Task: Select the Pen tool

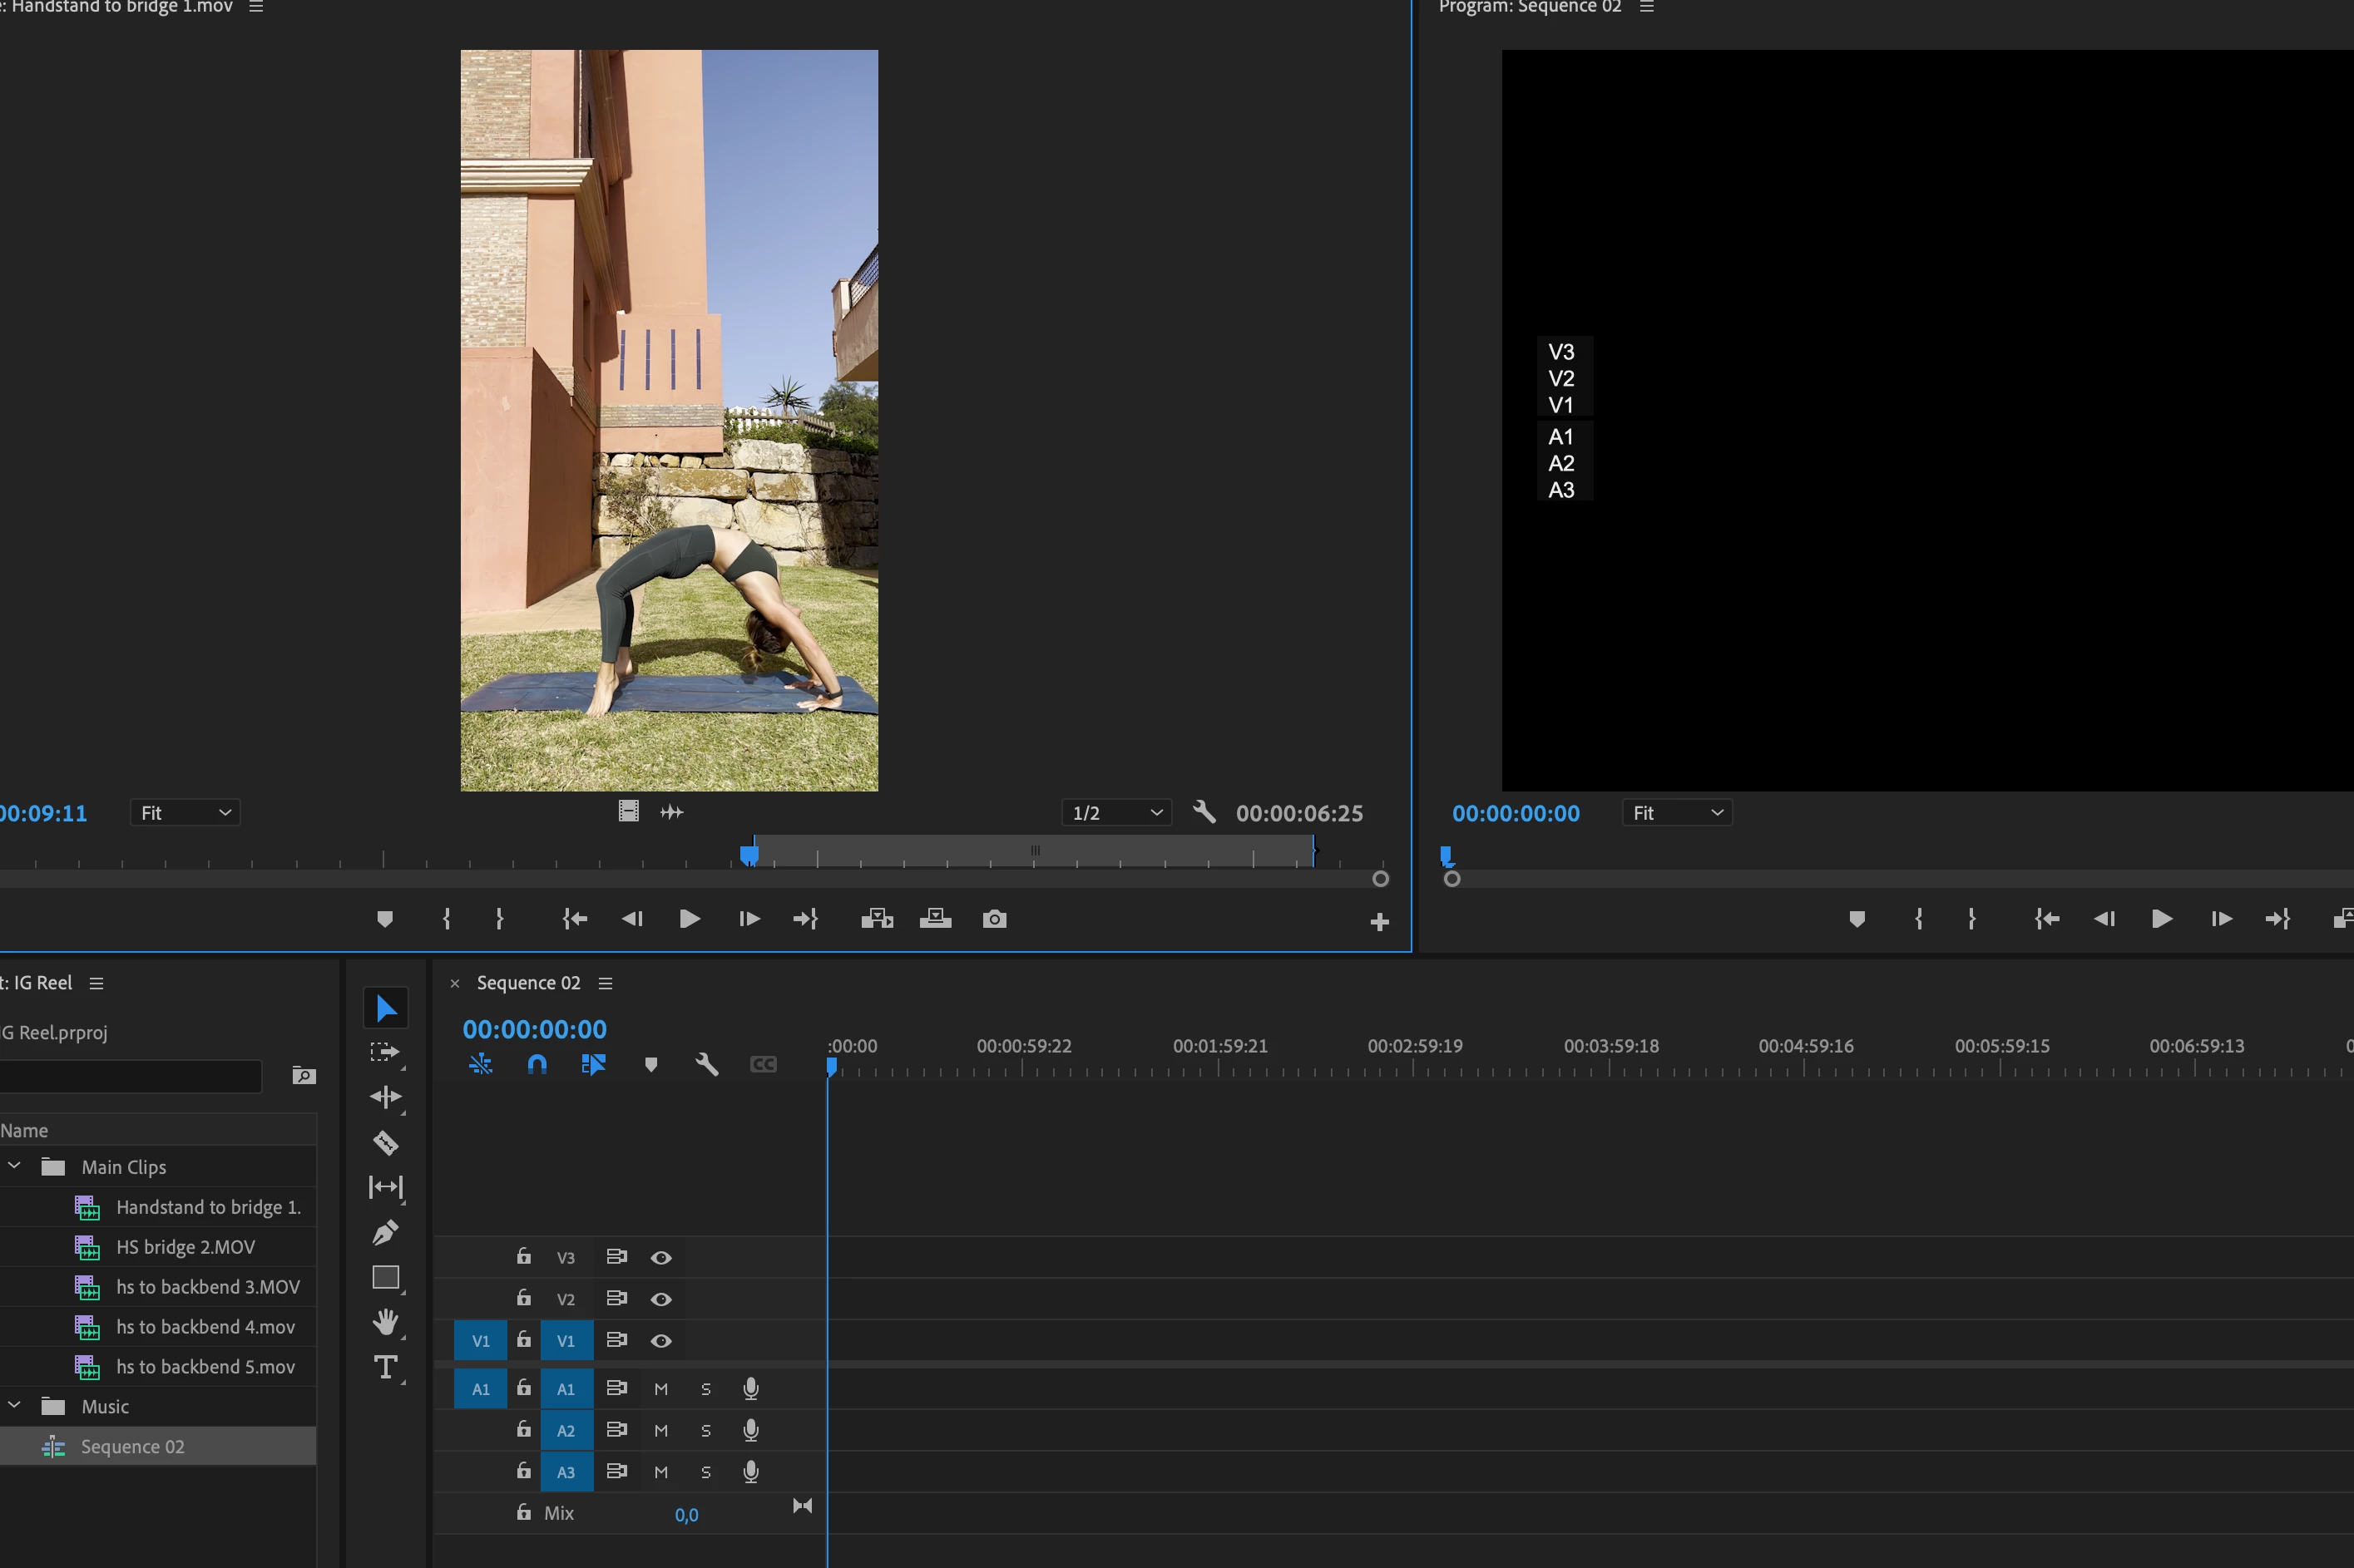Action: 385,1233
